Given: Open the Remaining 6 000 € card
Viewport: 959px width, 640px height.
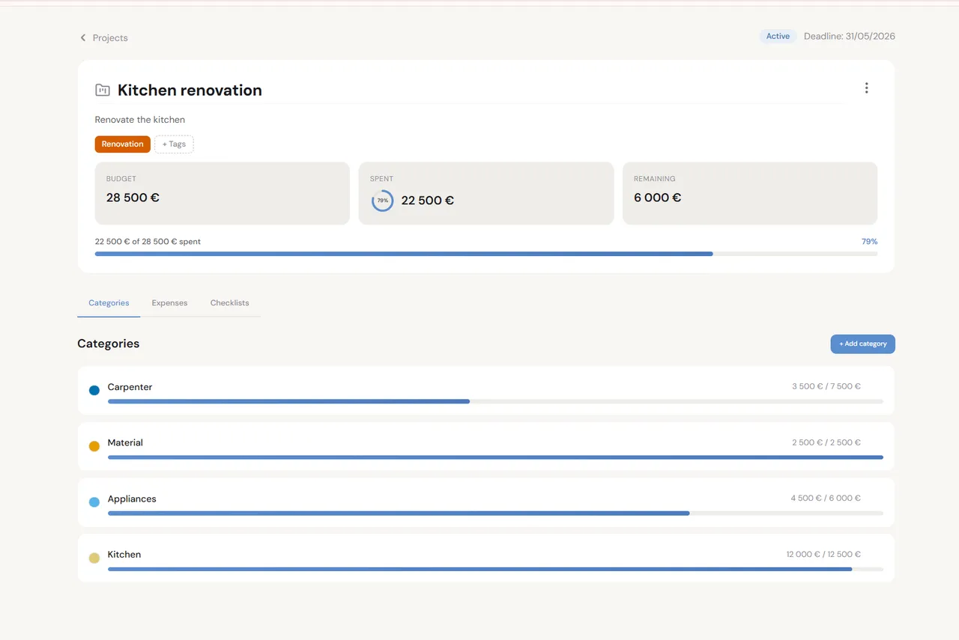Looking at the screenshot, I should [750, 193].
